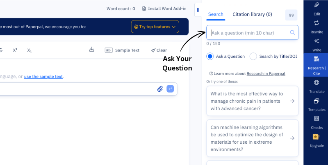Switch to the Search tab

tap(216, 14)
